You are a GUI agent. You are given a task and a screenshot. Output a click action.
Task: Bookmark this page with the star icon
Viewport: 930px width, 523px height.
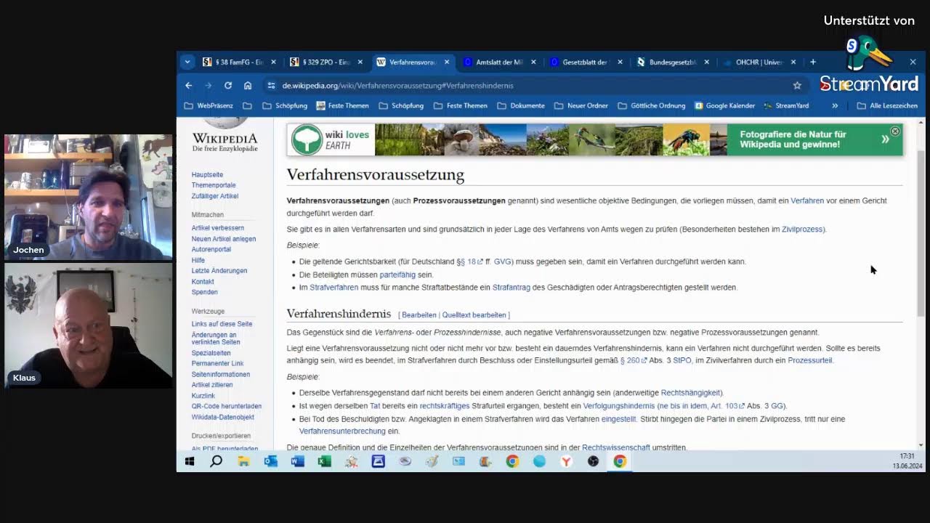[797, 86]
